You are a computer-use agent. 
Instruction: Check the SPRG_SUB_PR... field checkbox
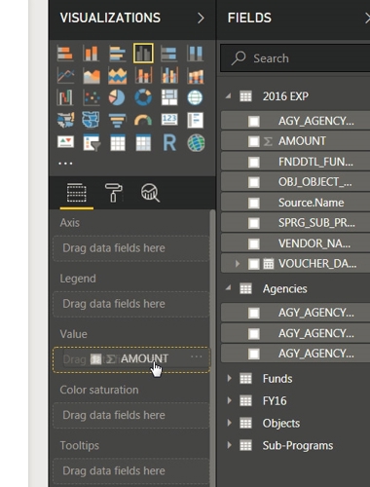[x=254, y=223]
